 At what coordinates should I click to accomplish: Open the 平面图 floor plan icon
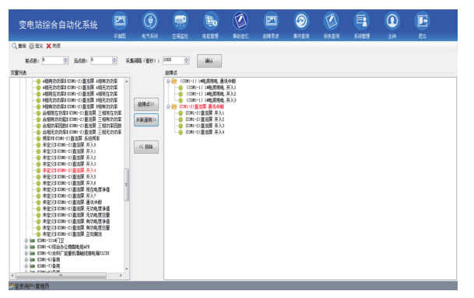pos(120,21)
